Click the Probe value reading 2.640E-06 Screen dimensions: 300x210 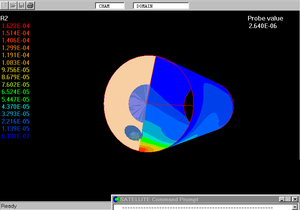pyautogui.click(x=264, y=26)
